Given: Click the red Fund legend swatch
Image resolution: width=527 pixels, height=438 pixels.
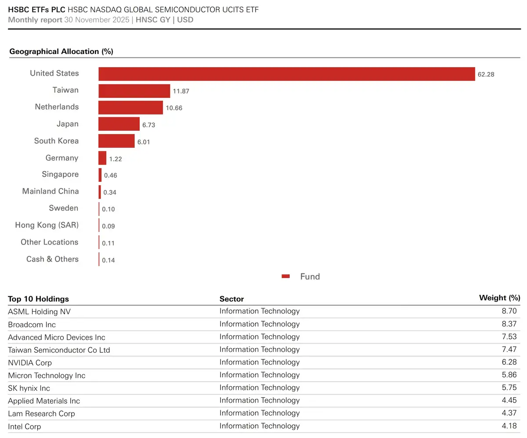Looking at the screenshot, I should coord(286,276).
